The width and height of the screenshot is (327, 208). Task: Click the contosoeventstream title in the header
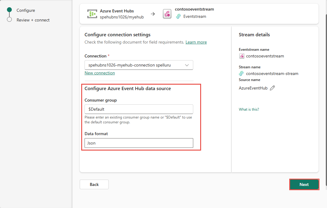pos(194,9)
